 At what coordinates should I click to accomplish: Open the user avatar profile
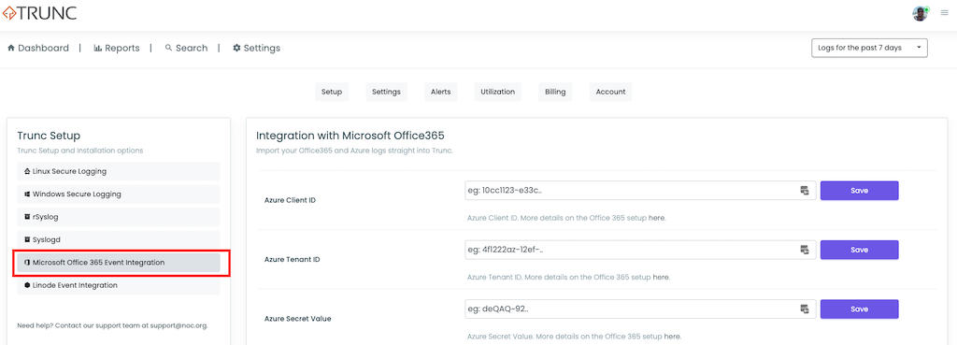coord(921,13)
